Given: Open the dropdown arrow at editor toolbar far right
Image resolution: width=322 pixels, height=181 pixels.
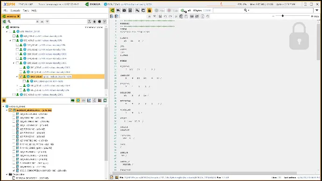Looking at the screenshot, I should (x=317, y=10).
